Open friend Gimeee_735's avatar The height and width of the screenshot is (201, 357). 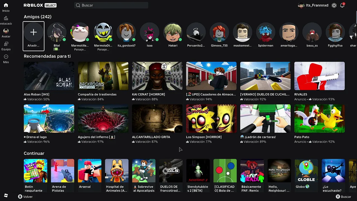(219, 32)
